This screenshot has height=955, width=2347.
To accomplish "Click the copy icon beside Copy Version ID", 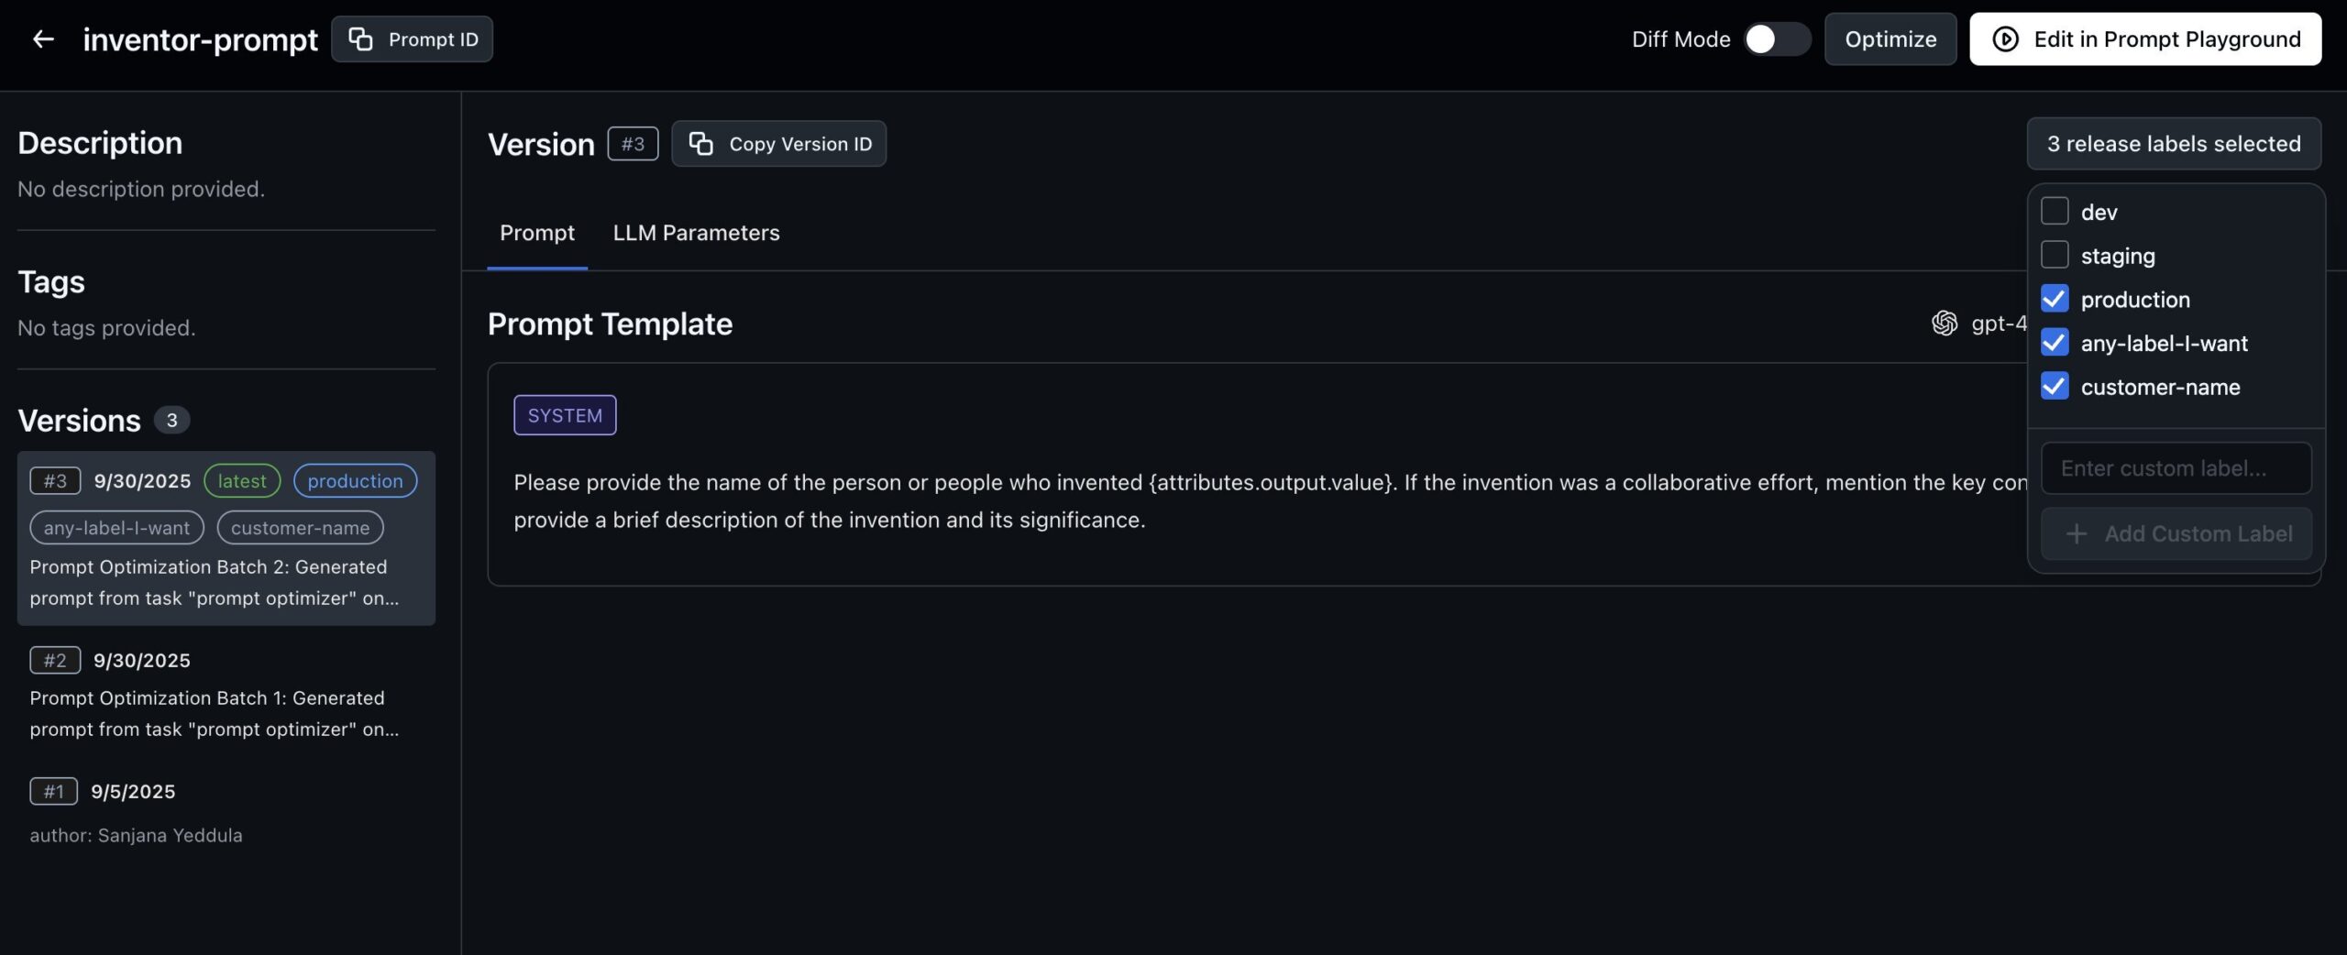I will 701,144.
